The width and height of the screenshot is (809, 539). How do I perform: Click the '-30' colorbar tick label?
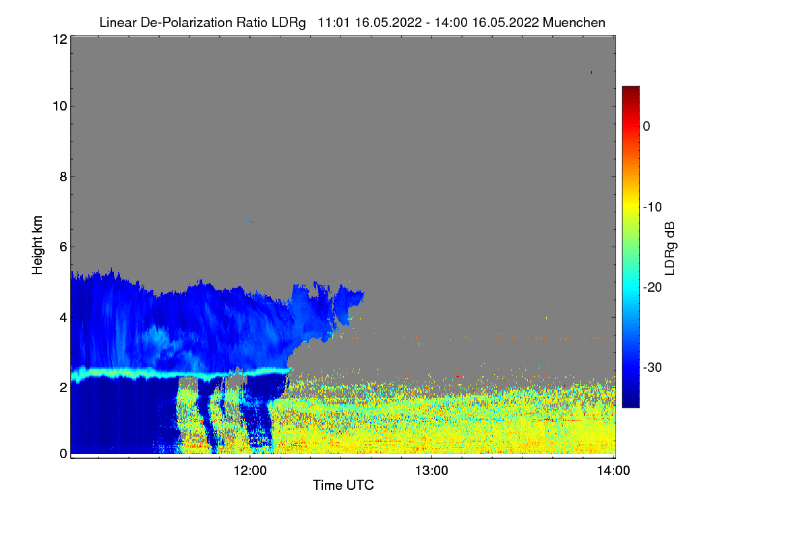pyautogui.click(x=653, y=367)
